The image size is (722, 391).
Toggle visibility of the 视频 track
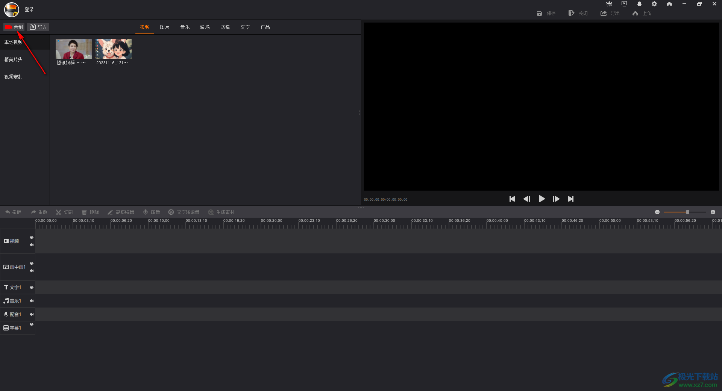coord(32,238)
